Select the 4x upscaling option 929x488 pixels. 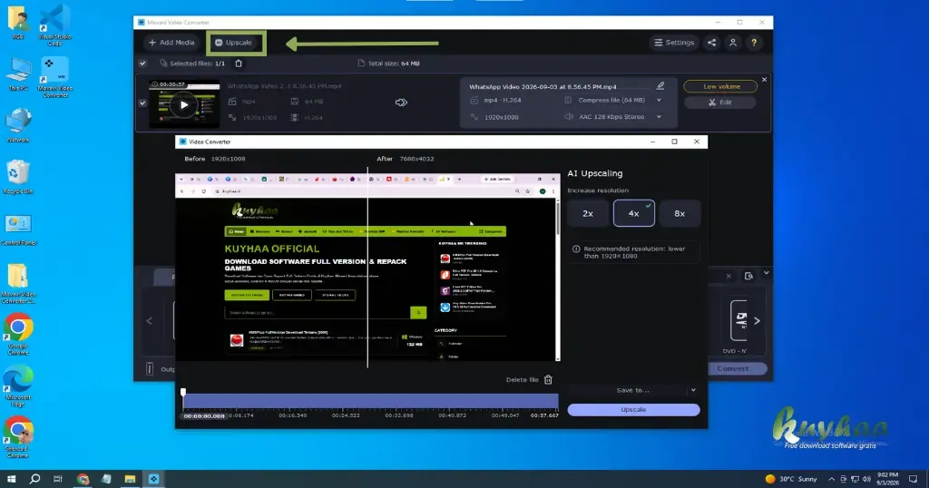(633, 213)
